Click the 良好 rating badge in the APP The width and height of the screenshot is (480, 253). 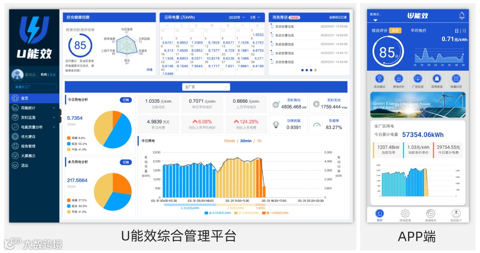coord(395,31)
